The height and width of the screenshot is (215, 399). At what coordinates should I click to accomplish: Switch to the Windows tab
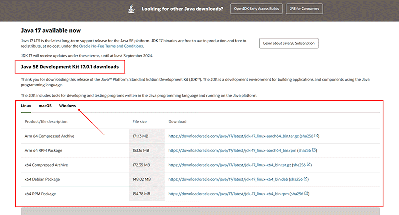67,106
